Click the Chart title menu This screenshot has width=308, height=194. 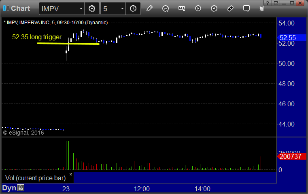click(20, 8)
